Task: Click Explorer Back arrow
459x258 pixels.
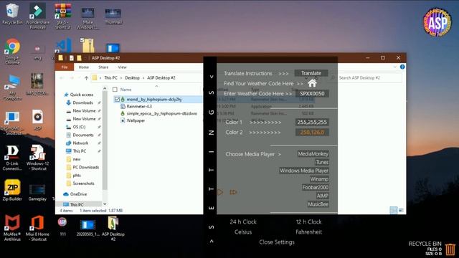Action: (62, 78)
